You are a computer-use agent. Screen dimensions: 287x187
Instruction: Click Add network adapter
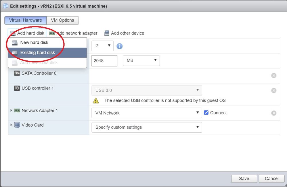coord(73,33)
